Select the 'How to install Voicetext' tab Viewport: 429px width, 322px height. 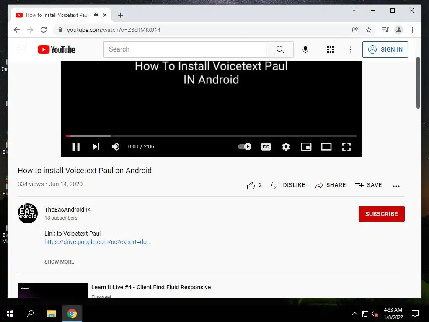point(57,15)
